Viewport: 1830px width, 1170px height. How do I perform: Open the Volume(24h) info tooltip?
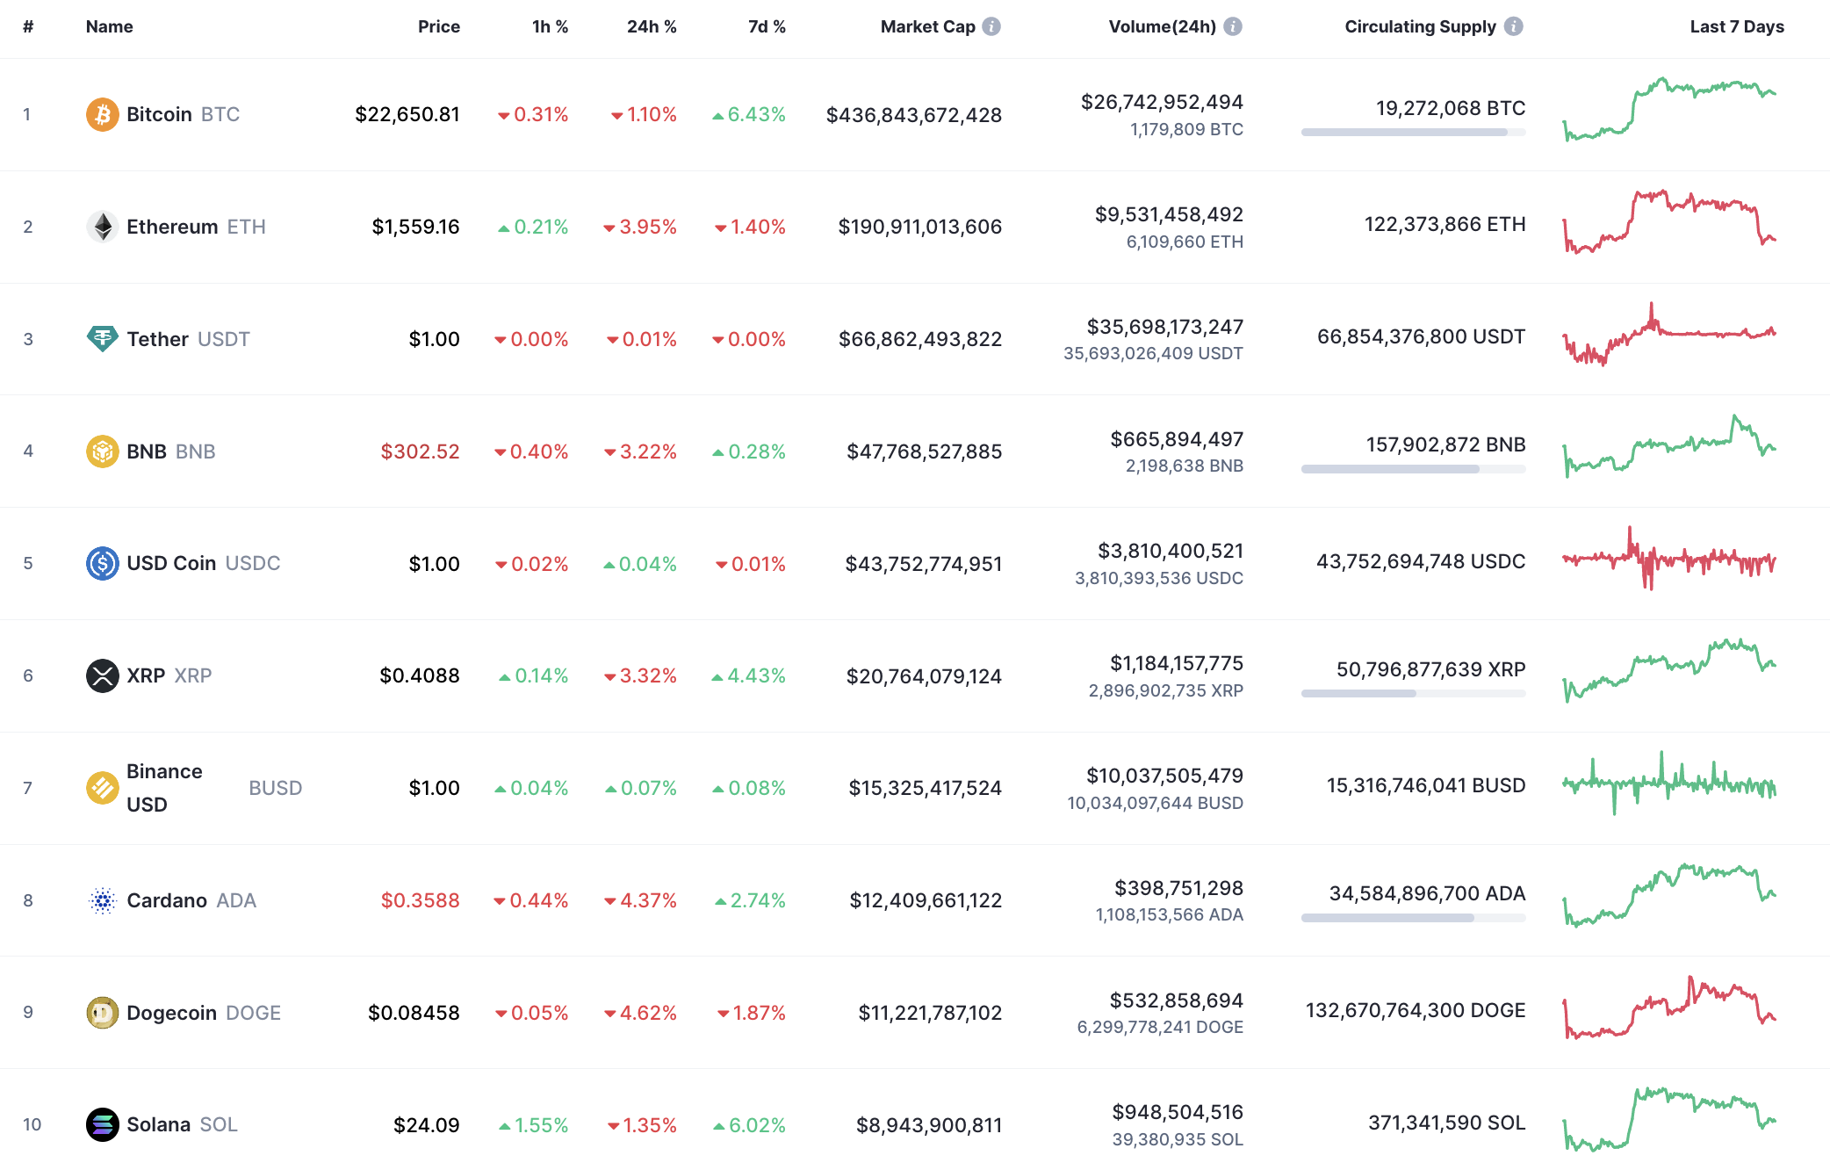point(1233,25)
